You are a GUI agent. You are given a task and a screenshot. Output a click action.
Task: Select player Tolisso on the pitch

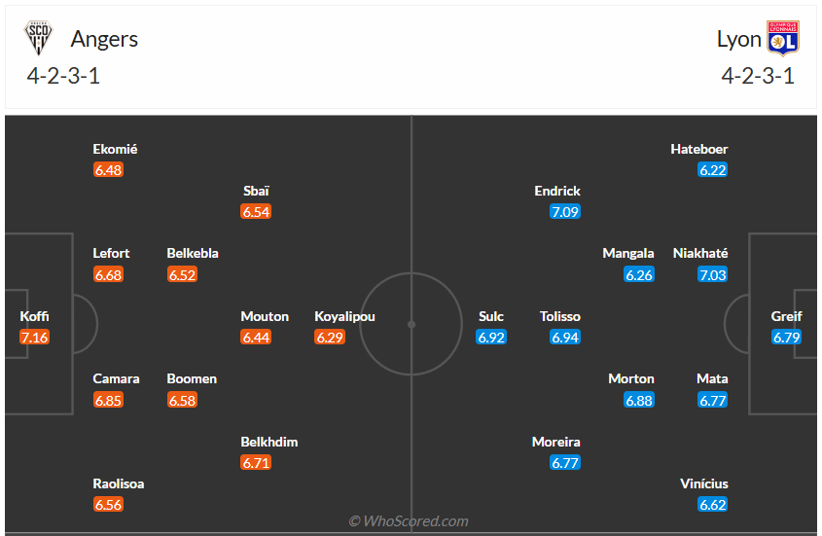[x=560, y=316]
